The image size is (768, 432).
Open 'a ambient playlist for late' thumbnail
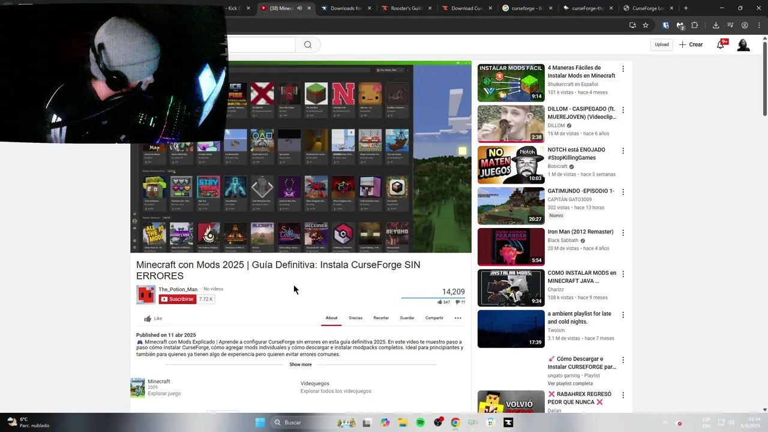click(511, 329)
